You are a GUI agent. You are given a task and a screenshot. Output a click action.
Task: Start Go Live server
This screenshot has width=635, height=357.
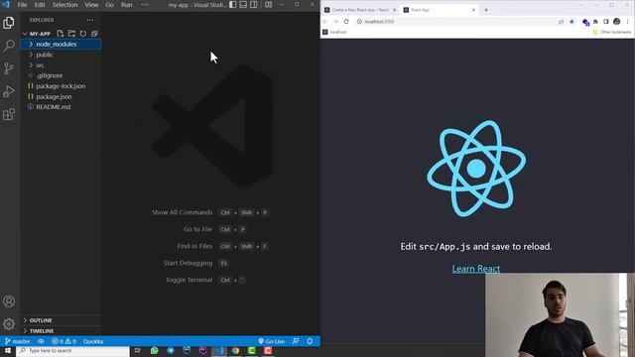pyautogui.click(x=271, y=341)
